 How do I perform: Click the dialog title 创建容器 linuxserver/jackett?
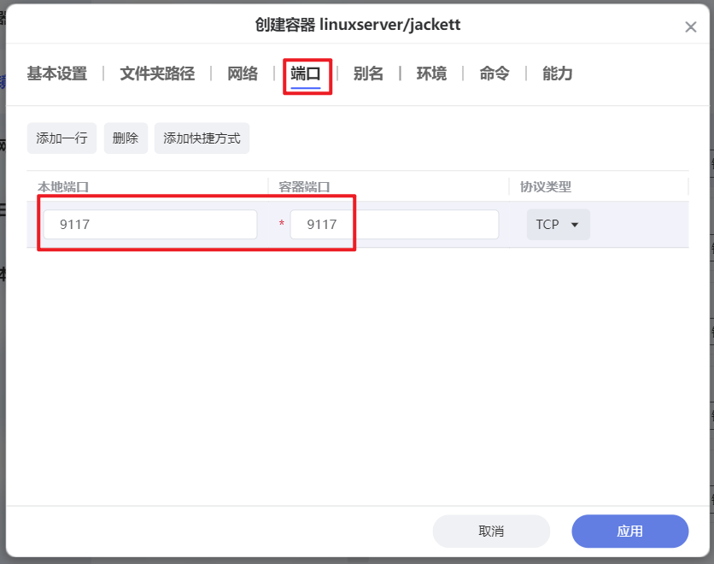click(358, 25)
